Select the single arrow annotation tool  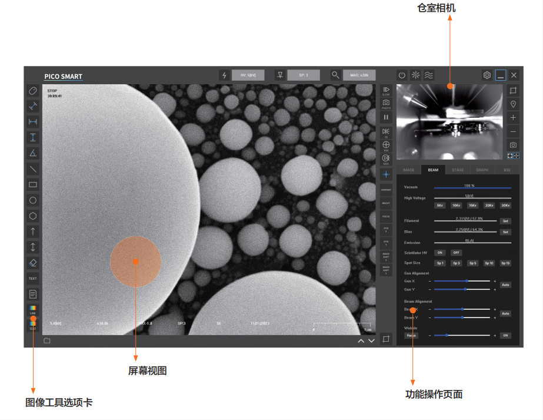[x=33, y=232]
